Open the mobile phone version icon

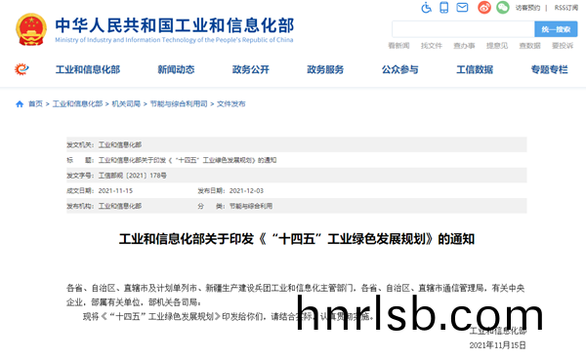444,8
